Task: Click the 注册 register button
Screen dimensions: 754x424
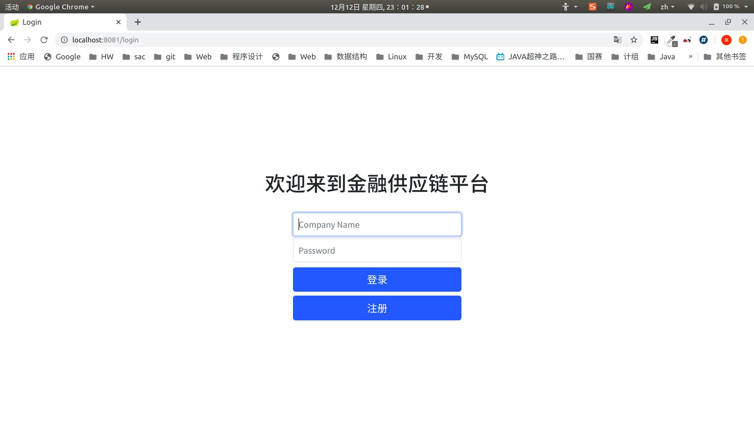Action: (x=377, y=308)
